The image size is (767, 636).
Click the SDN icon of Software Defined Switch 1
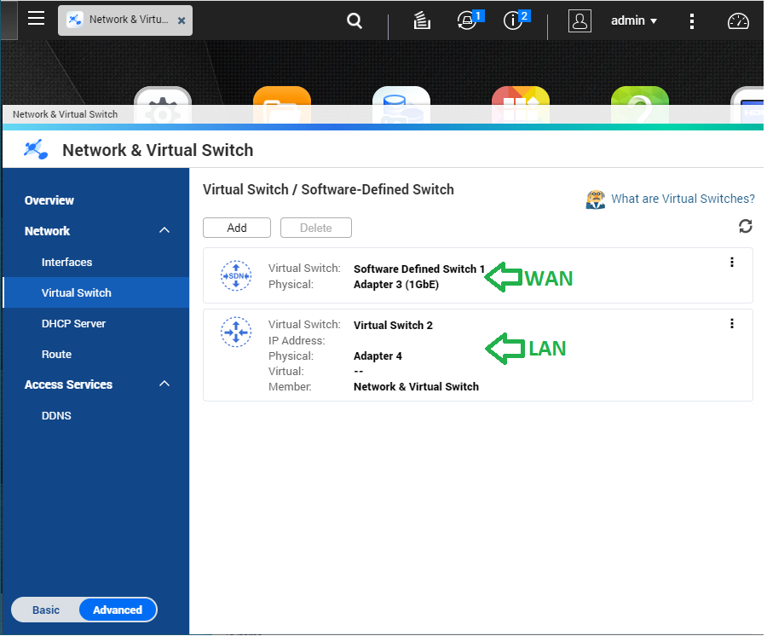(236, 275)
